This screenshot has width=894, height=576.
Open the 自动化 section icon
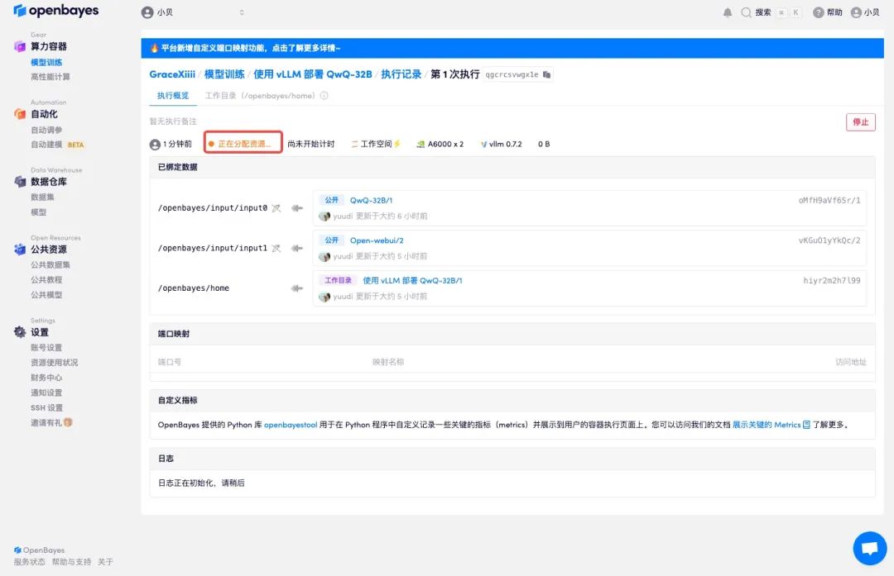tap(20, 114)
